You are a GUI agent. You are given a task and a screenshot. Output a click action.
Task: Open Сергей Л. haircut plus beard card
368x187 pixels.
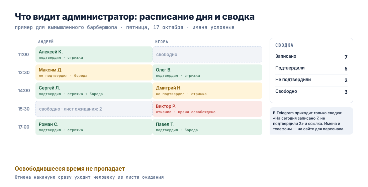pos(94,90)
